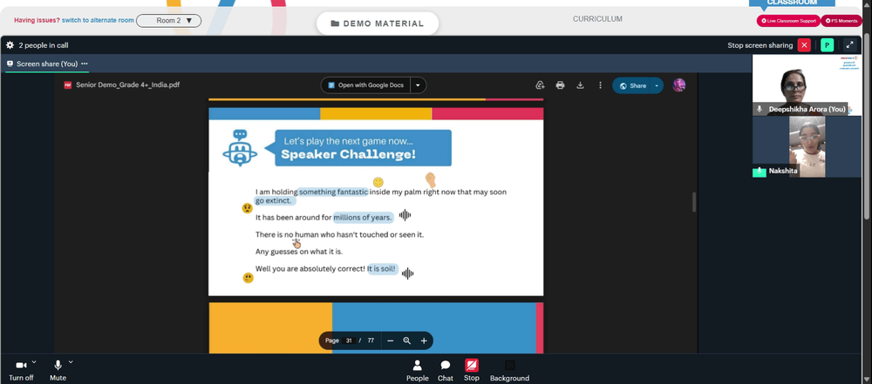Open the Google account avatar
Screen dimensions: 872x384
679,85
